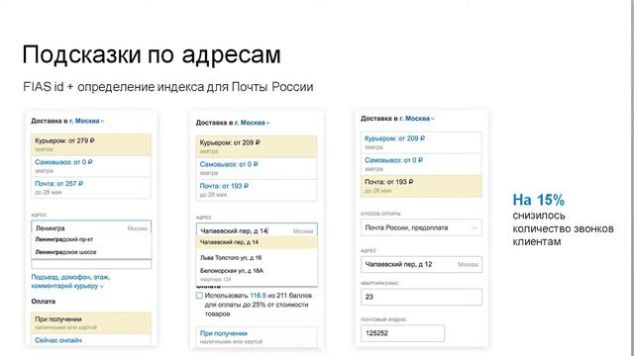Viewport: 634px width, 356px height.
Task: Click address field with Чапаевский пер, д 14
Action: [257, 230]
